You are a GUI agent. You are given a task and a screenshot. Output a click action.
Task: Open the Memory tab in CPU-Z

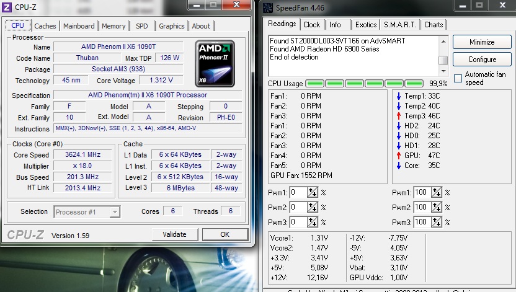113,26
